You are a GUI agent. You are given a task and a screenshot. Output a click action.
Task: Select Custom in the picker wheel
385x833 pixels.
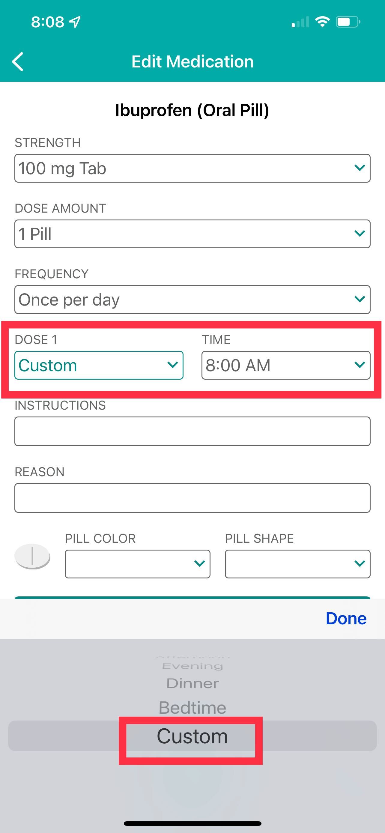click(192, 736)
